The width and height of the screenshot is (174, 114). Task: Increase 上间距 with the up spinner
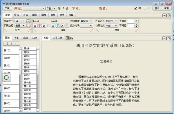pyautogui.click(x=136, y=20)
